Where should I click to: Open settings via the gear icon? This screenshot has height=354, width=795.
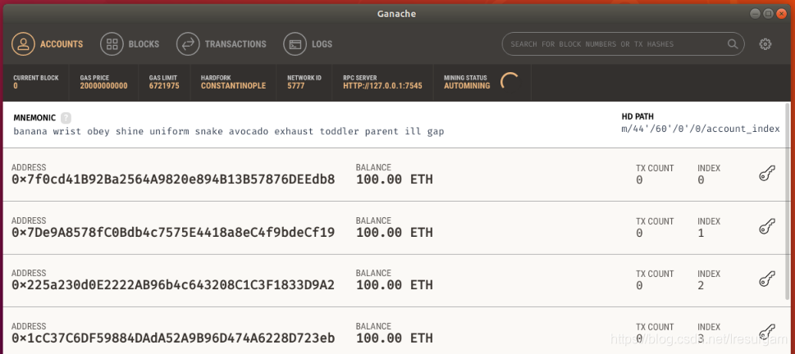pyautogui.click(x=765, y=44)
